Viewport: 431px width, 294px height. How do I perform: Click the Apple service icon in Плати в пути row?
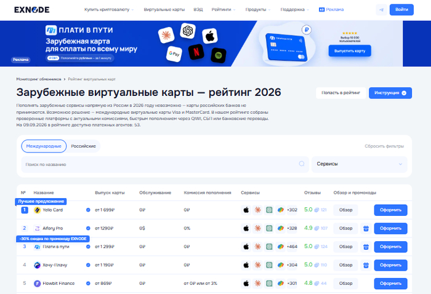point(246,247)
